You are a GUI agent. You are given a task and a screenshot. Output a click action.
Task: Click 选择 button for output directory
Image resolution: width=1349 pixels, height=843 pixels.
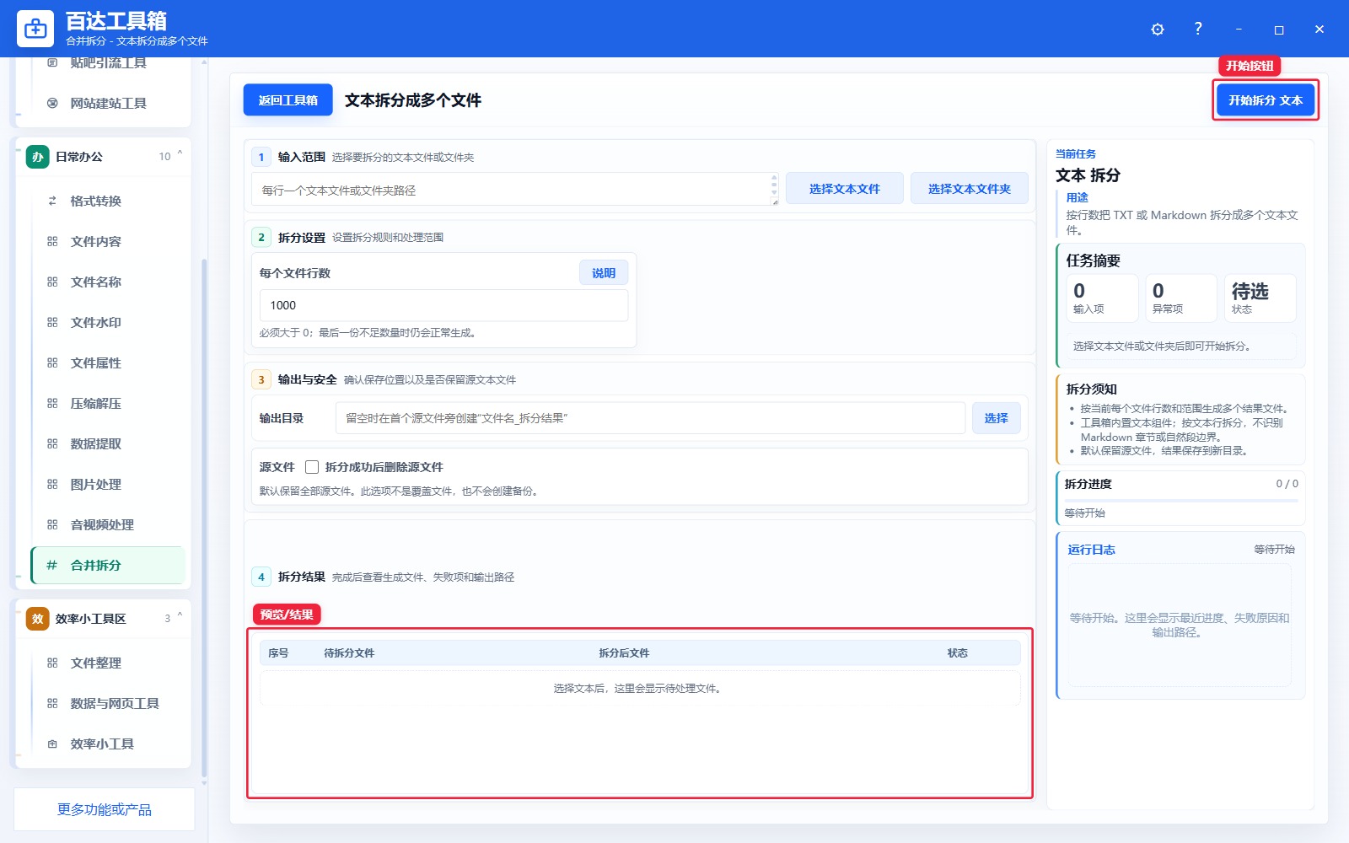tap(996, 418)
